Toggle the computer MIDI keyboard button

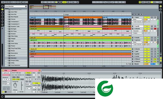click(x=140, y=2)
